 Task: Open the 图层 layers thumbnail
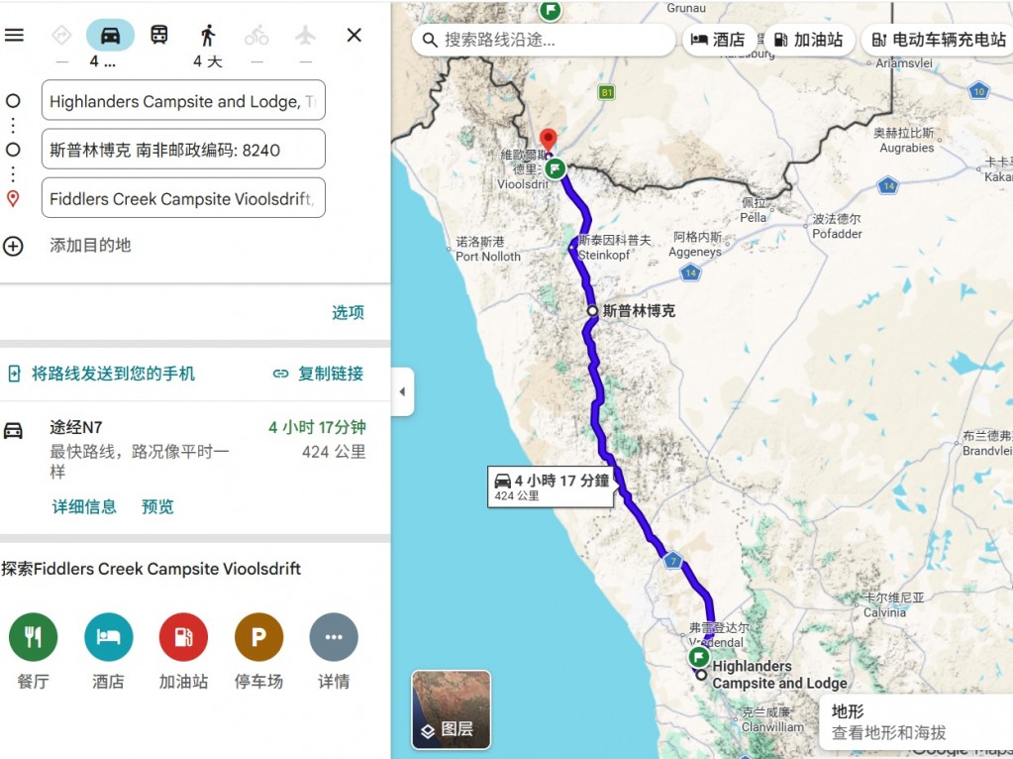coord(451,709)
